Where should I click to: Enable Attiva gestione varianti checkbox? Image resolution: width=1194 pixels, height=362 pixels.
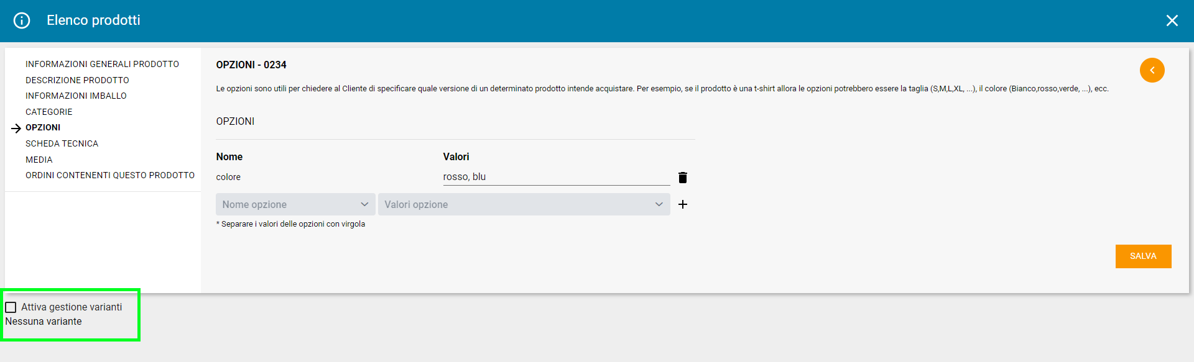(x=11, y=307)
